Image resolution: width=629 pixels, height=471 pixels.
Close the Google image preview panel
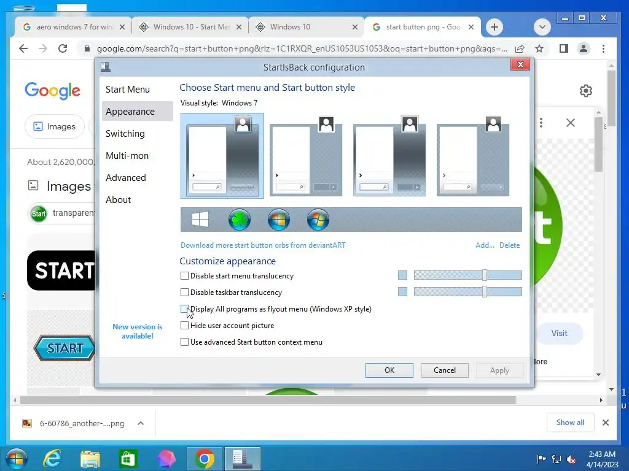pos(571,123)
